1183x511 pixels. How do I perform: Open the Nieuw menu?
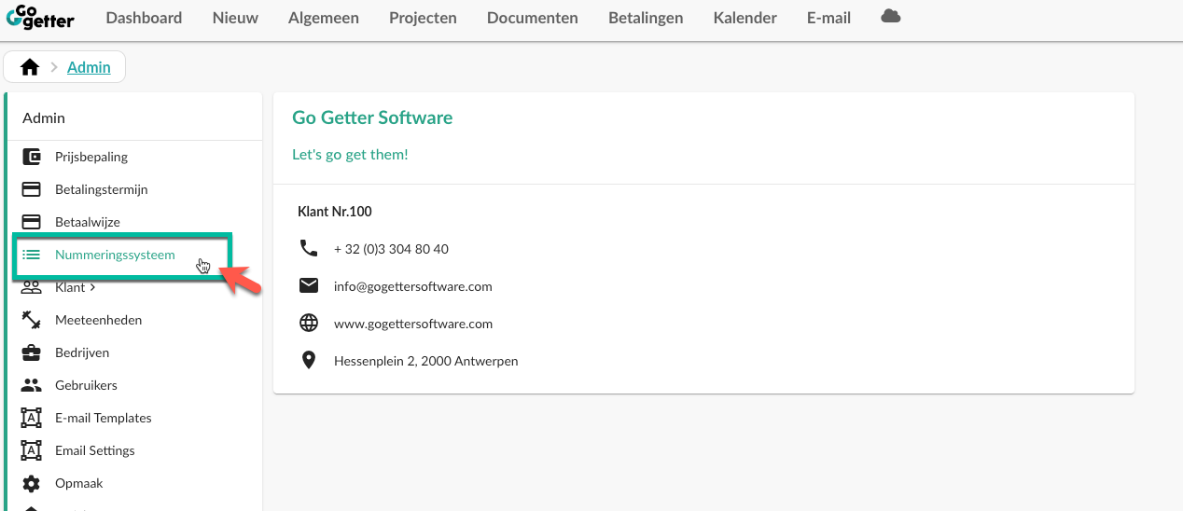pos(235,18)
